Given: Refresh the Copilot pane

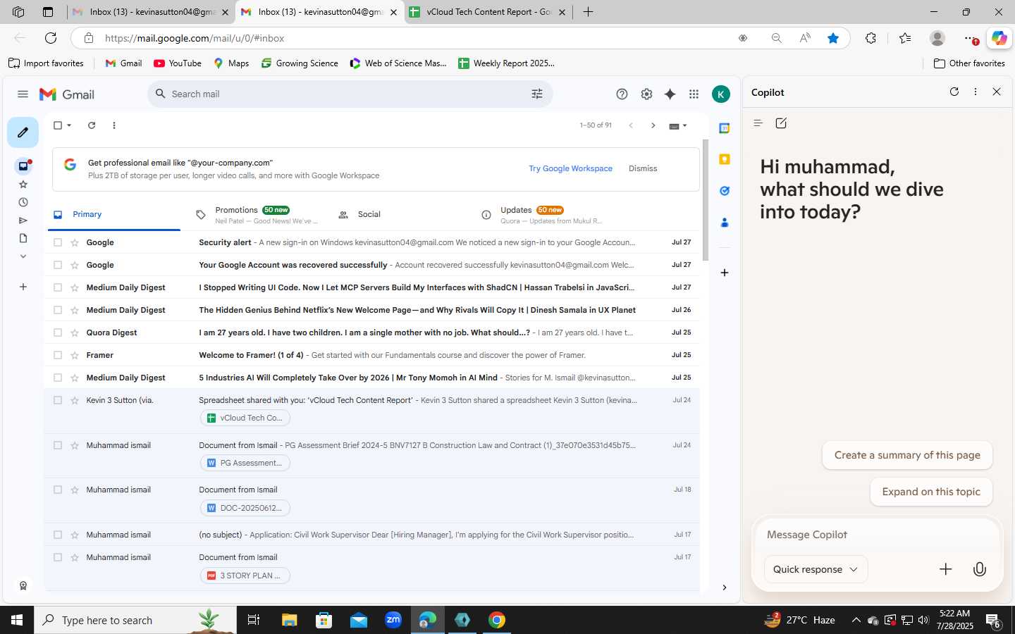Looking at the screenshot, I should click(x=954, y=92).
